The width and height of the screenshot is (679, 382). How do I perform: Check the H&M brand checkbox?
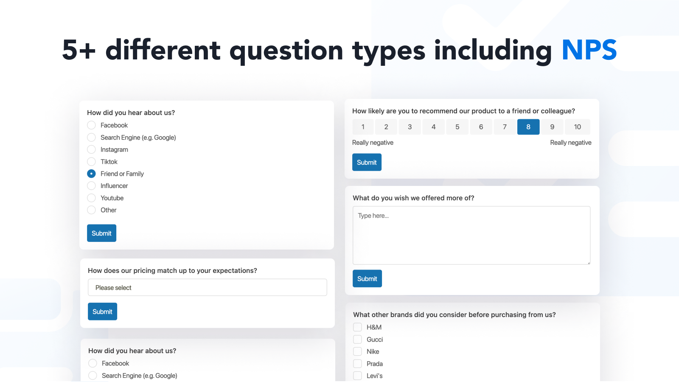click(x=358, y=327)
